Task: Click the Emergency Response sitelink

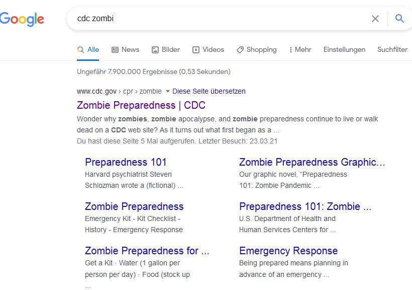Action: (x=288, y=251)
